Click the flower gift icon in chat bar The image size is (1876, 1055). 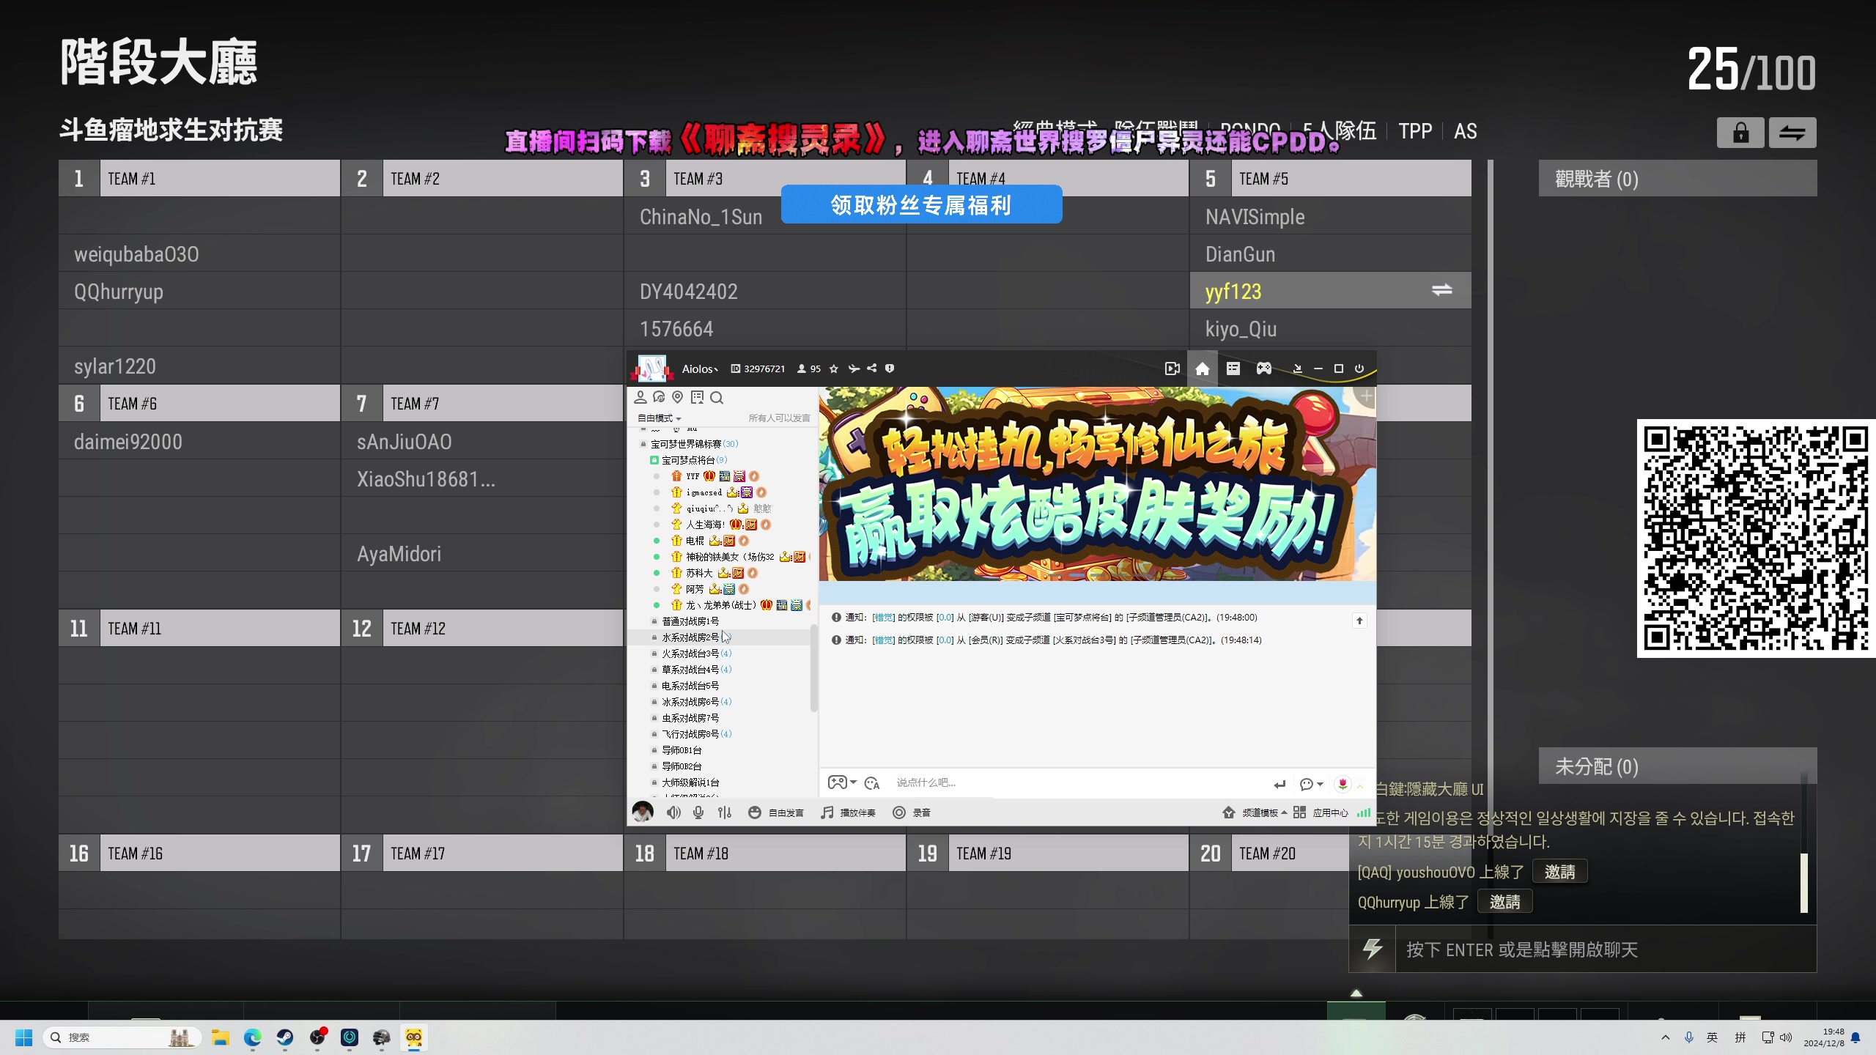1343,784
